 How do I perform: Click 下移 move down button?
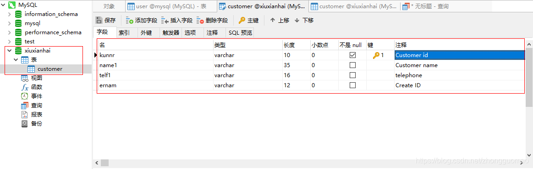coord(304,20)
